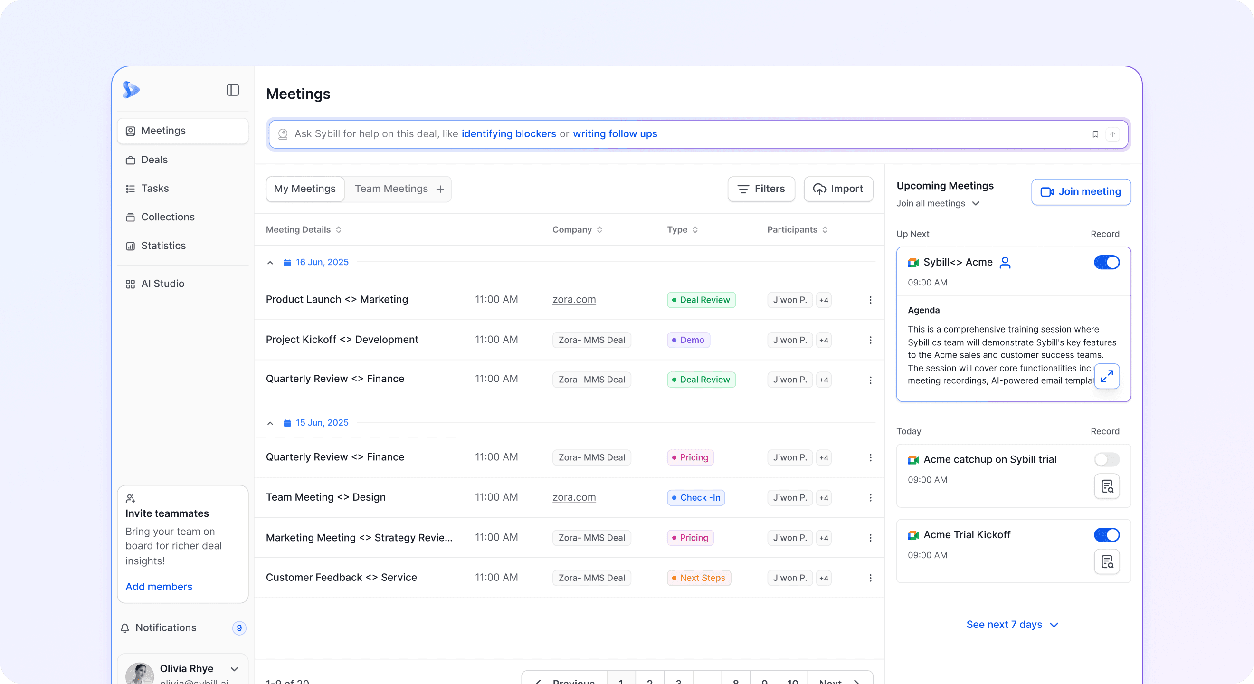Click the bookmark icon in Ask Sybill bar
The image size is (1254, 684).
(x=1095, y=134)
